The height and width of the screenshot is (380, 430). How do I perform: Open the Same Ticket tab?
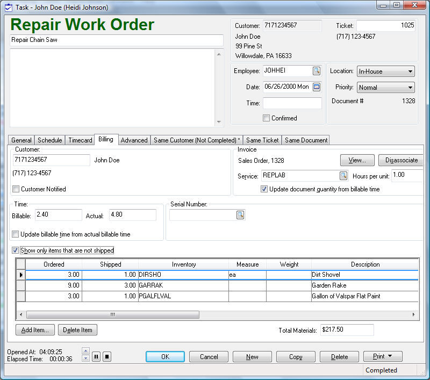pos(262,140)
